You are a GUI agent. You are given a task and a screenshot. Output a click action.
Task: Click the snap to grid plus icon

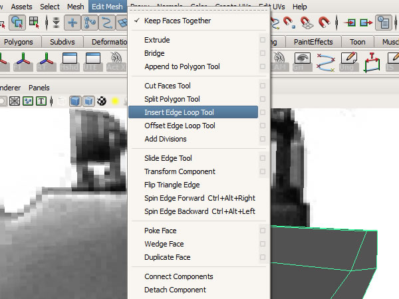[x=72, y=23]
